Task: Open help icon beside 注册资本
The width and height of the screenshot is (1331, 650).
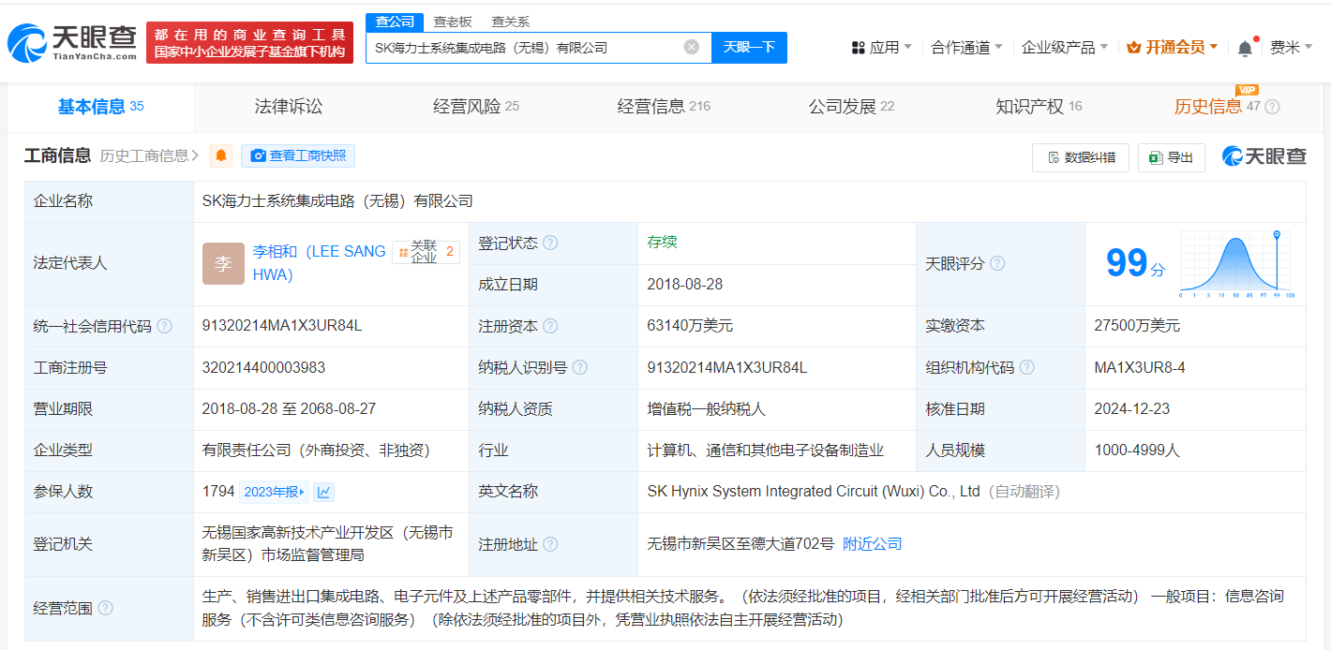Action: pyautogui.click(x=550, y=326)
